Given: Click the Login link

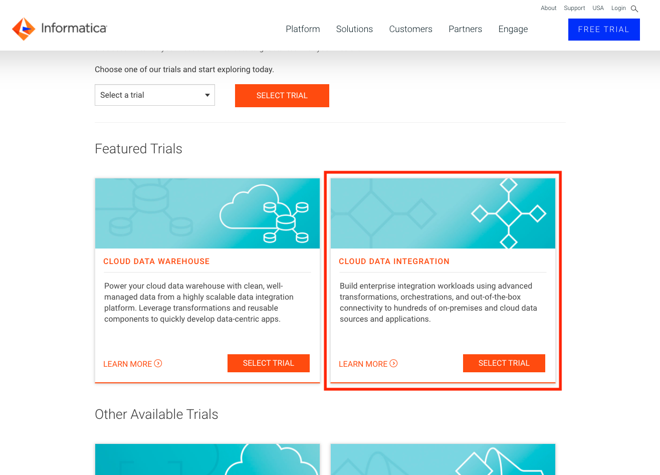Looking at the screenshot, I should pyautogui.click(x=618, y=8).
